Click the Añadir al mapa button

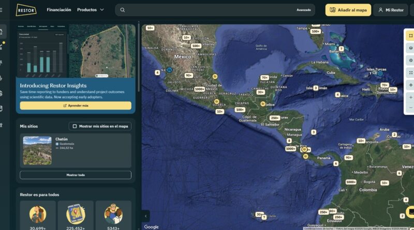point(348,10)
